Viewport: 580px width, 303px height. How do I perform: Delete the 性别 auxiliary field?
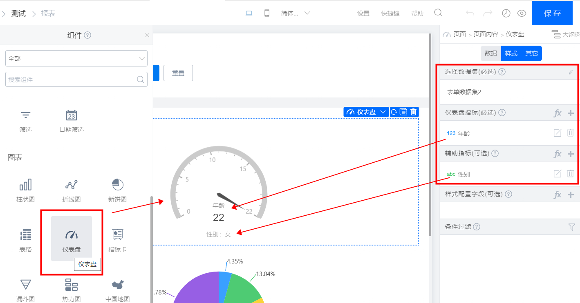point(571,174)
